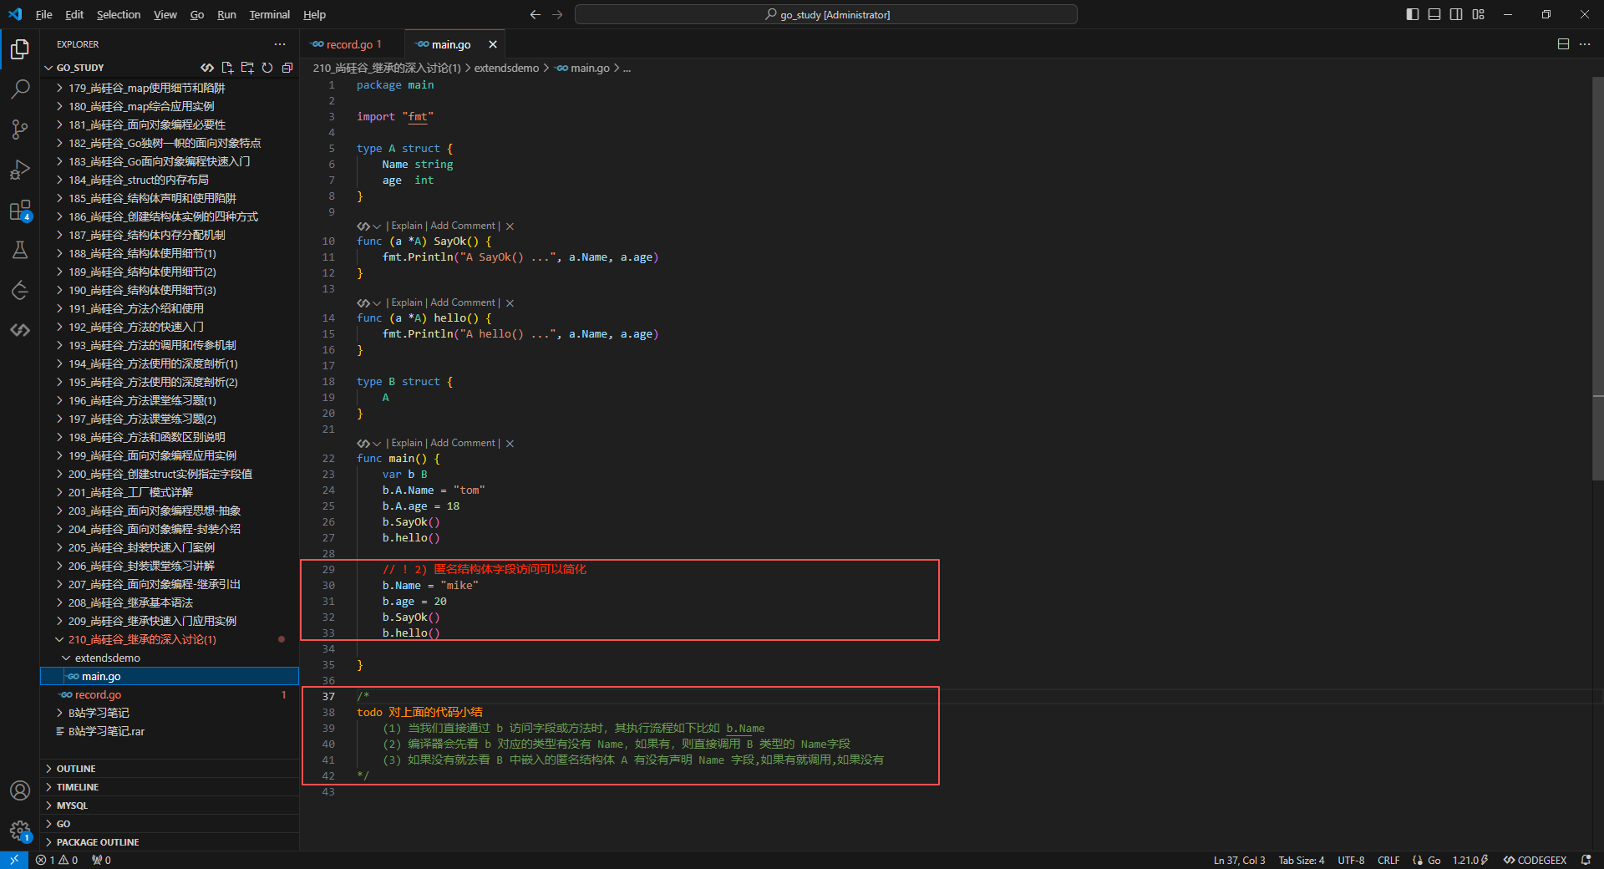Toggle bottom panel visibility
1604x869 pixels.
click(x=1434, y=14)
